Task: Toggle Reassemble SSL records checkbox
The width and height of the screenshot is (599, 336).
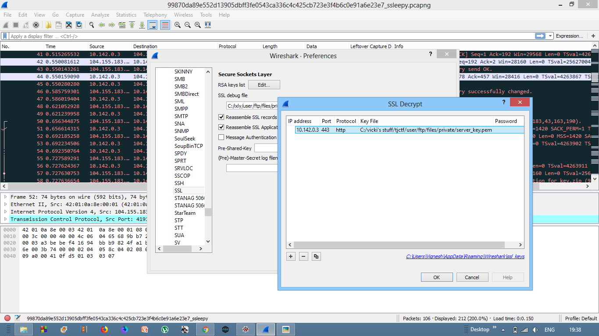Action: coord(221,117)
